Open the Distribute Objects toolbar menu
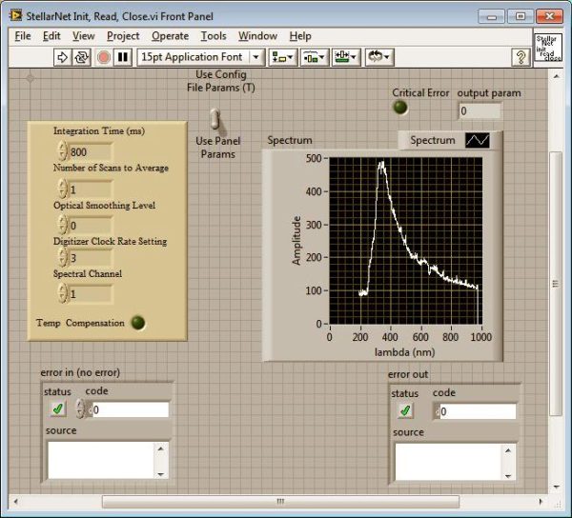The height and width of the screenshot is (518, 572). point(315,57)
